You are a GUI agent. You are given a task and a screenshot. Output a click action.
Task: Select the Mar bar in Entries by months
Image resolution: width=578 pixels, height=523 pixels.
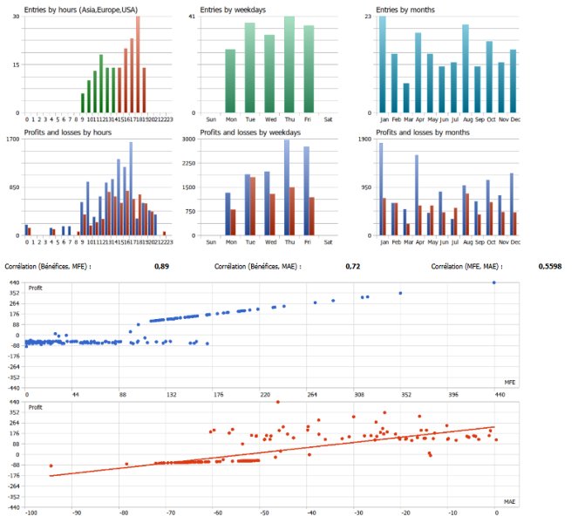pyautogui.click(x=406, y=98)
